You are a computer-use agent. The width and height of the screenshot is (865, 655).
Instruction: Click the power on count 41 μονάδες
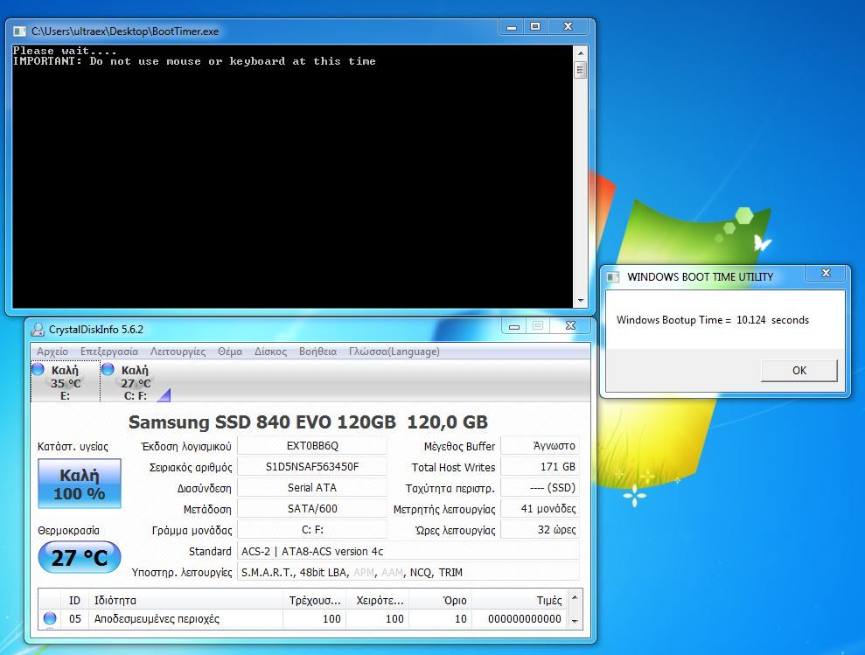tap(540, 509)
